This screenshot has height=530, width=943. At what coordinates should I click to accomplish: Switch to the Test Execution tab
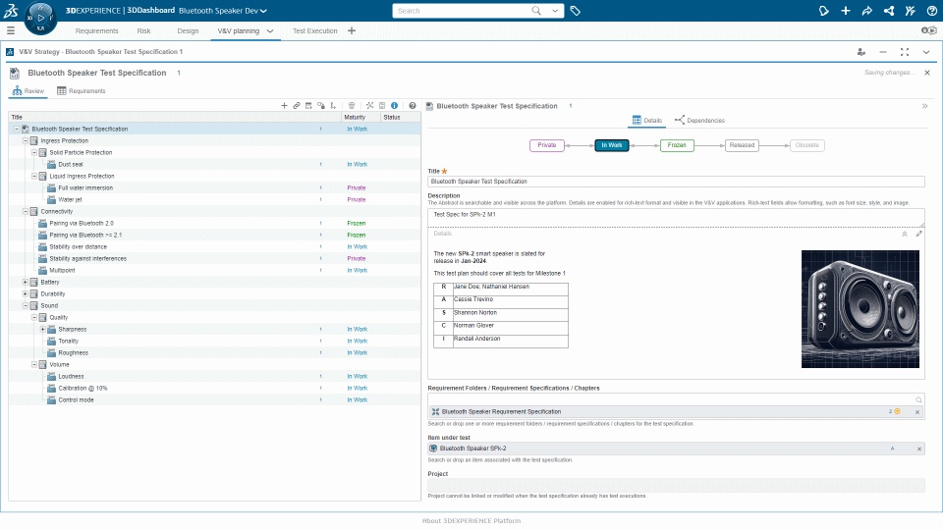point(314,31)
